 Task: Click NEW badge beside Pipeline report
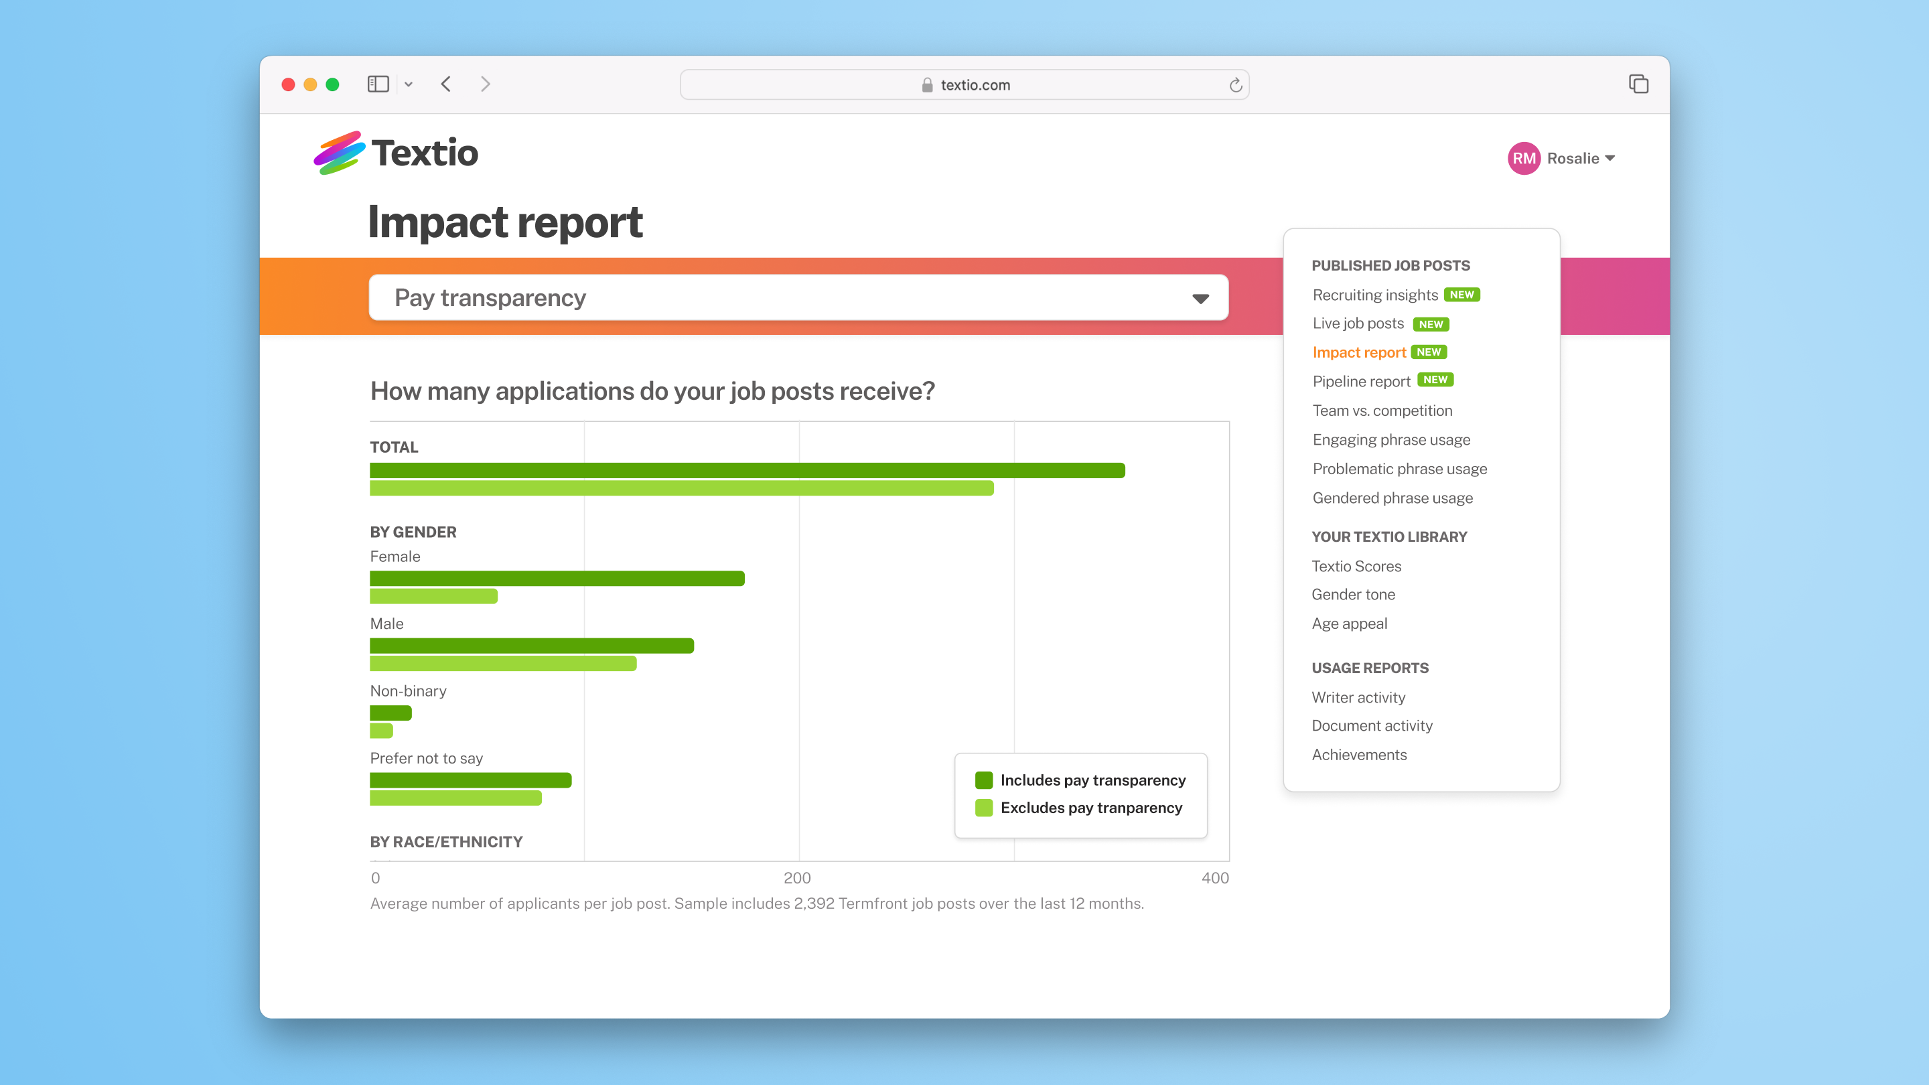pos(1435,380)
